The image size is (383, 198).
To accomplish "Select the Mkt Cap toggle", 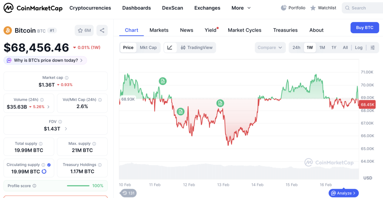I will coord(148,47).
